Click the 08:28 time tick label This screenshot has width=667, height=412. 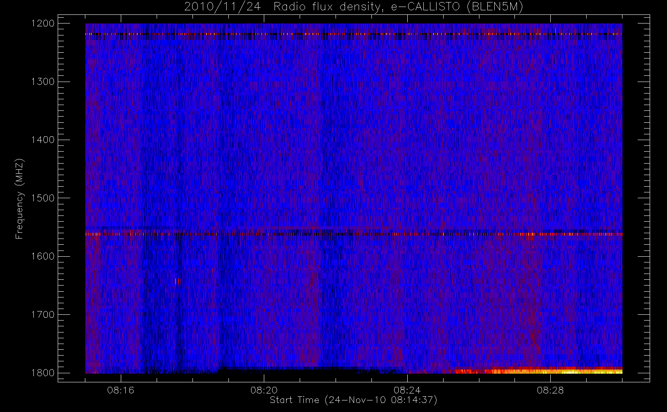(550, 390)
